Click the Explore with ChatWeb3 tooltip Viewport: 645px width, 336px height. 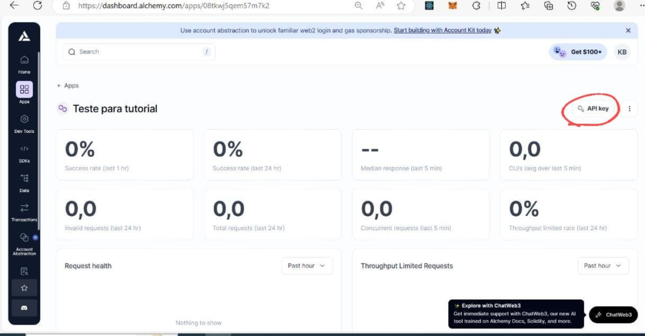coord(516,314)
